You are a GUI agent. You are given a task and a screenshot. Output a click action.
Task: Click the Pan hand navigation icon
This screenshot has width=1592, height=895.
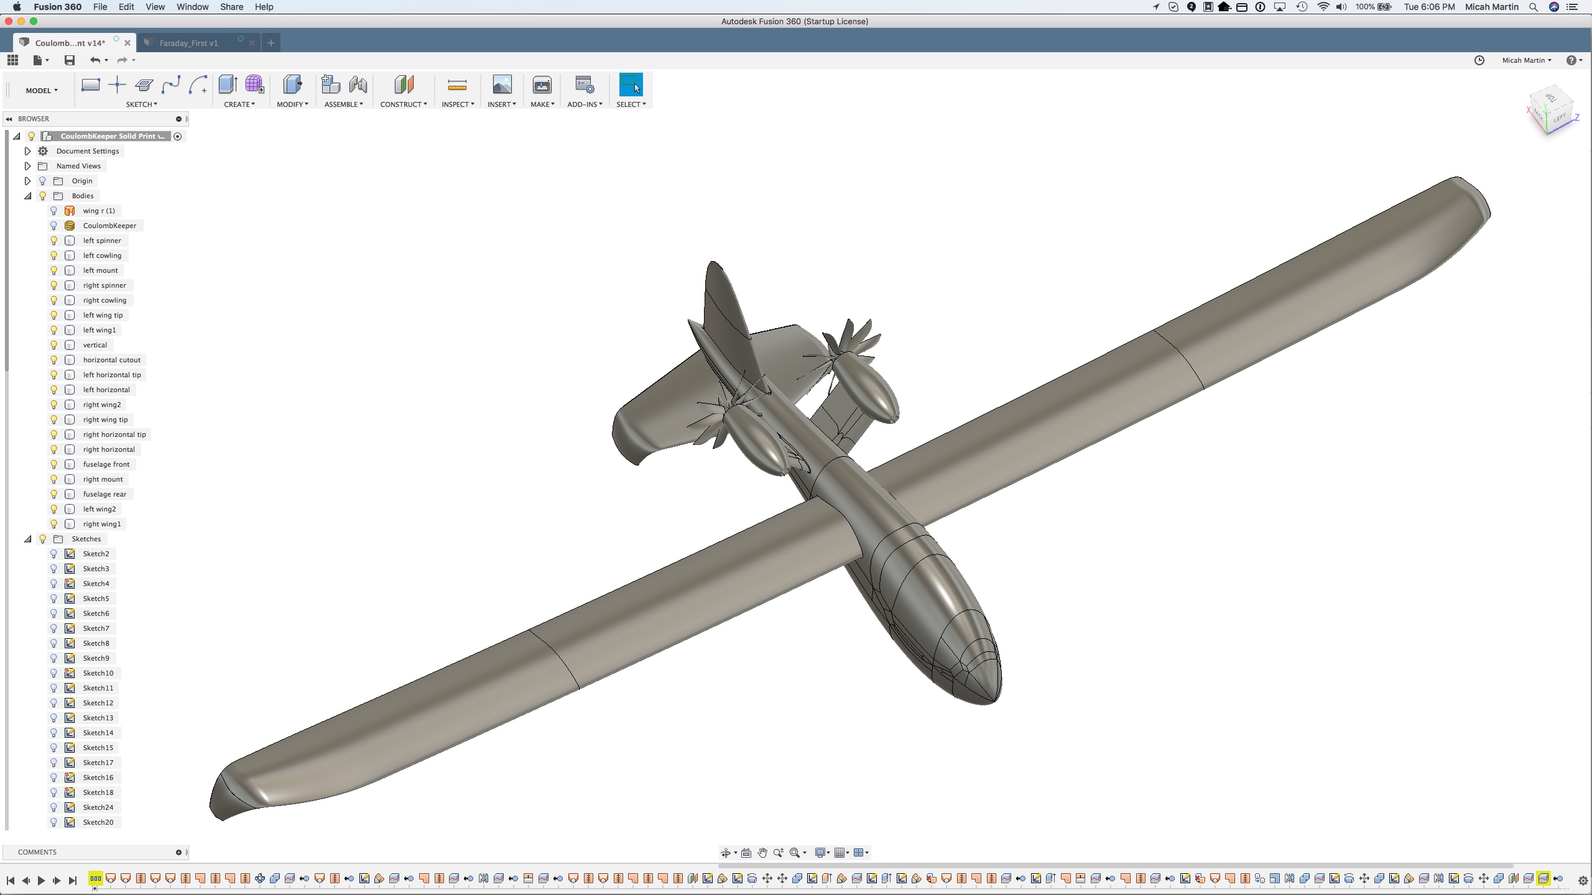(x=762, y=853)
